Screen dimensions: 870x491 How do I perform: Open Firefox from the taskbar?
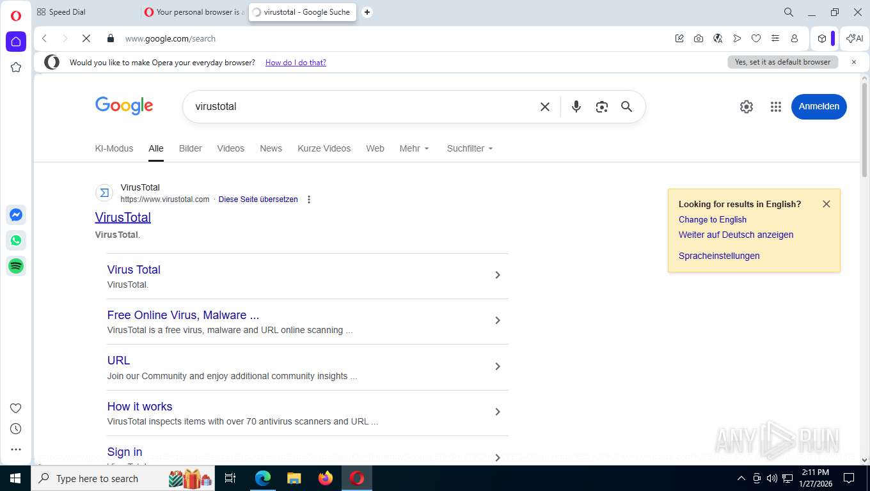click(326, 478)
